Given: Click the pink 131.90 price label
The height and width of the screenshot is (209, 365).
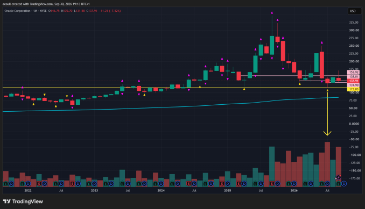Looking at the screenshot, I should 353,85.
